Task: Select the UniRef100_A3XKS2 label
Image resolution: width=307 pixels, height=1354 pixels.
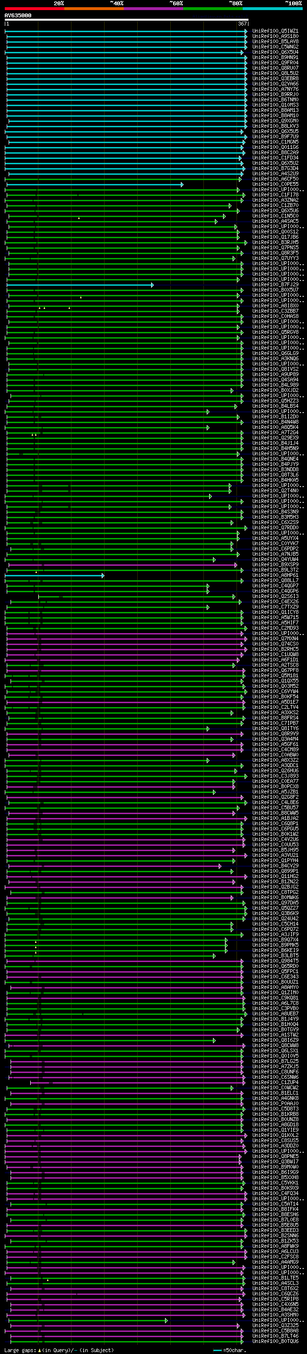Action: pos(275,713)
